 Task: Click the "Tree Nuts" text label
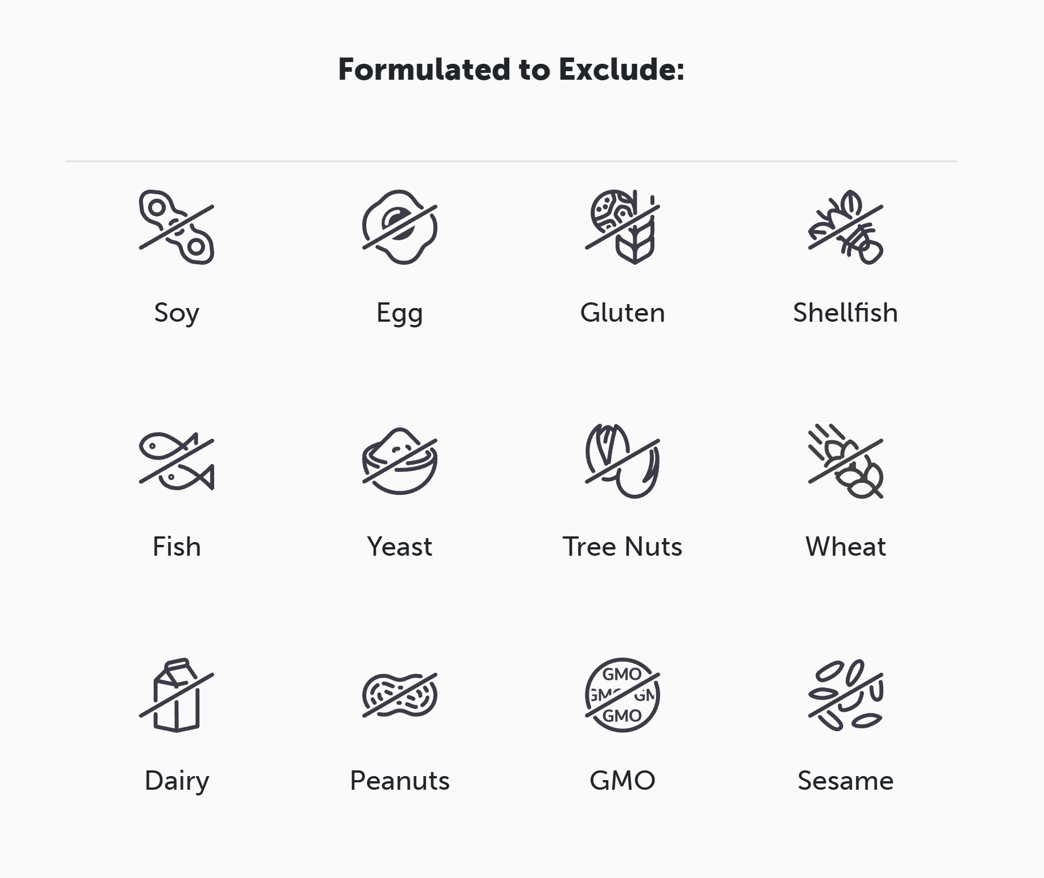click(623, 547)
